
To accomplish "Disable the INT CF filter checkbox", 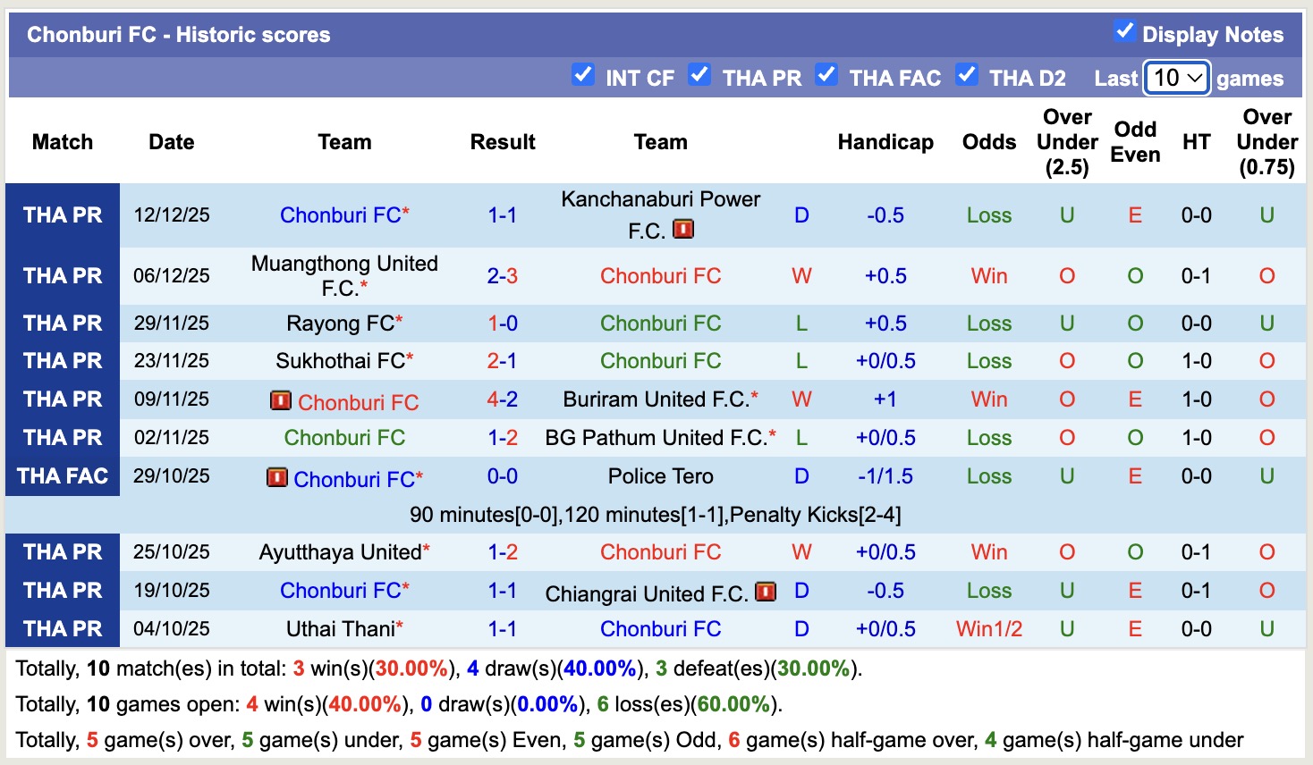I will (584, 75).
